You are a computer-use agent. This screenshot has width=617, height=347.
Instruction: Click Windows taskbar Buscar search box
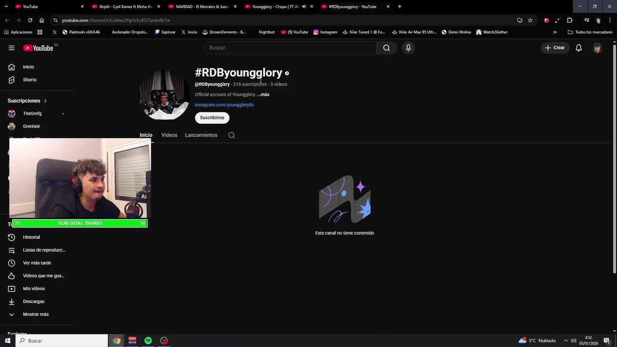(62, 341)
